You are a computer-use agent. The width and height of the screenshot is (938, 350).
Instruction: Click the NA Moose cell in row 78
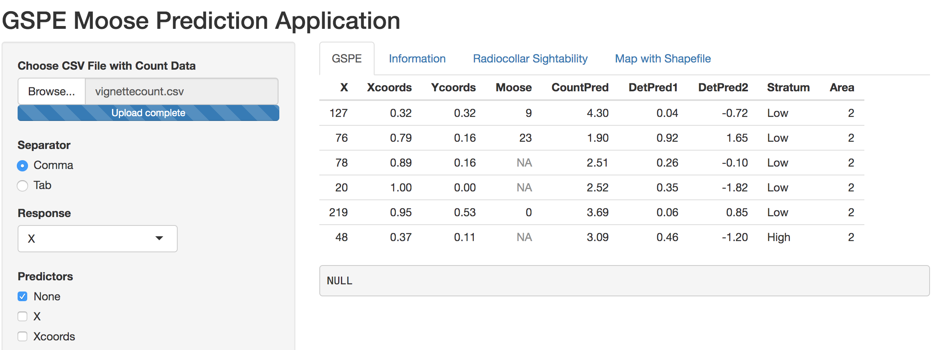click(524, 163)
